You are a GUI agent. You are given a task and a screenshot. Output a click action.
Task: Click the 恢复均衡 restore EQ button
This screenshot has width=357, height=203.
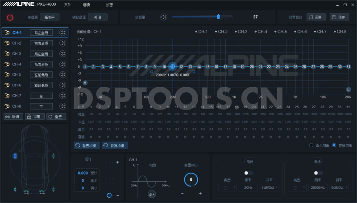point(115,145)
